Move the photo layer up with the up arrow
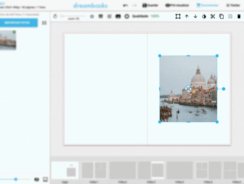Screen dimensions: 244x184 tap(187, 16)
